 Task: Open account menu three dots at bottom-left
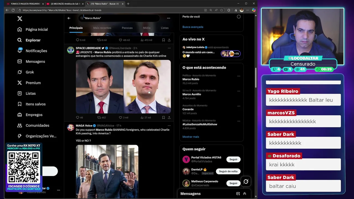(58, 190)
